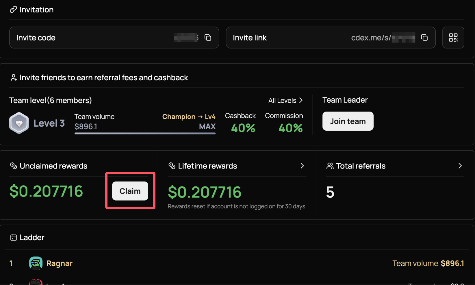
Task: Open the QR code for invitation
Action: pos(453,38)
